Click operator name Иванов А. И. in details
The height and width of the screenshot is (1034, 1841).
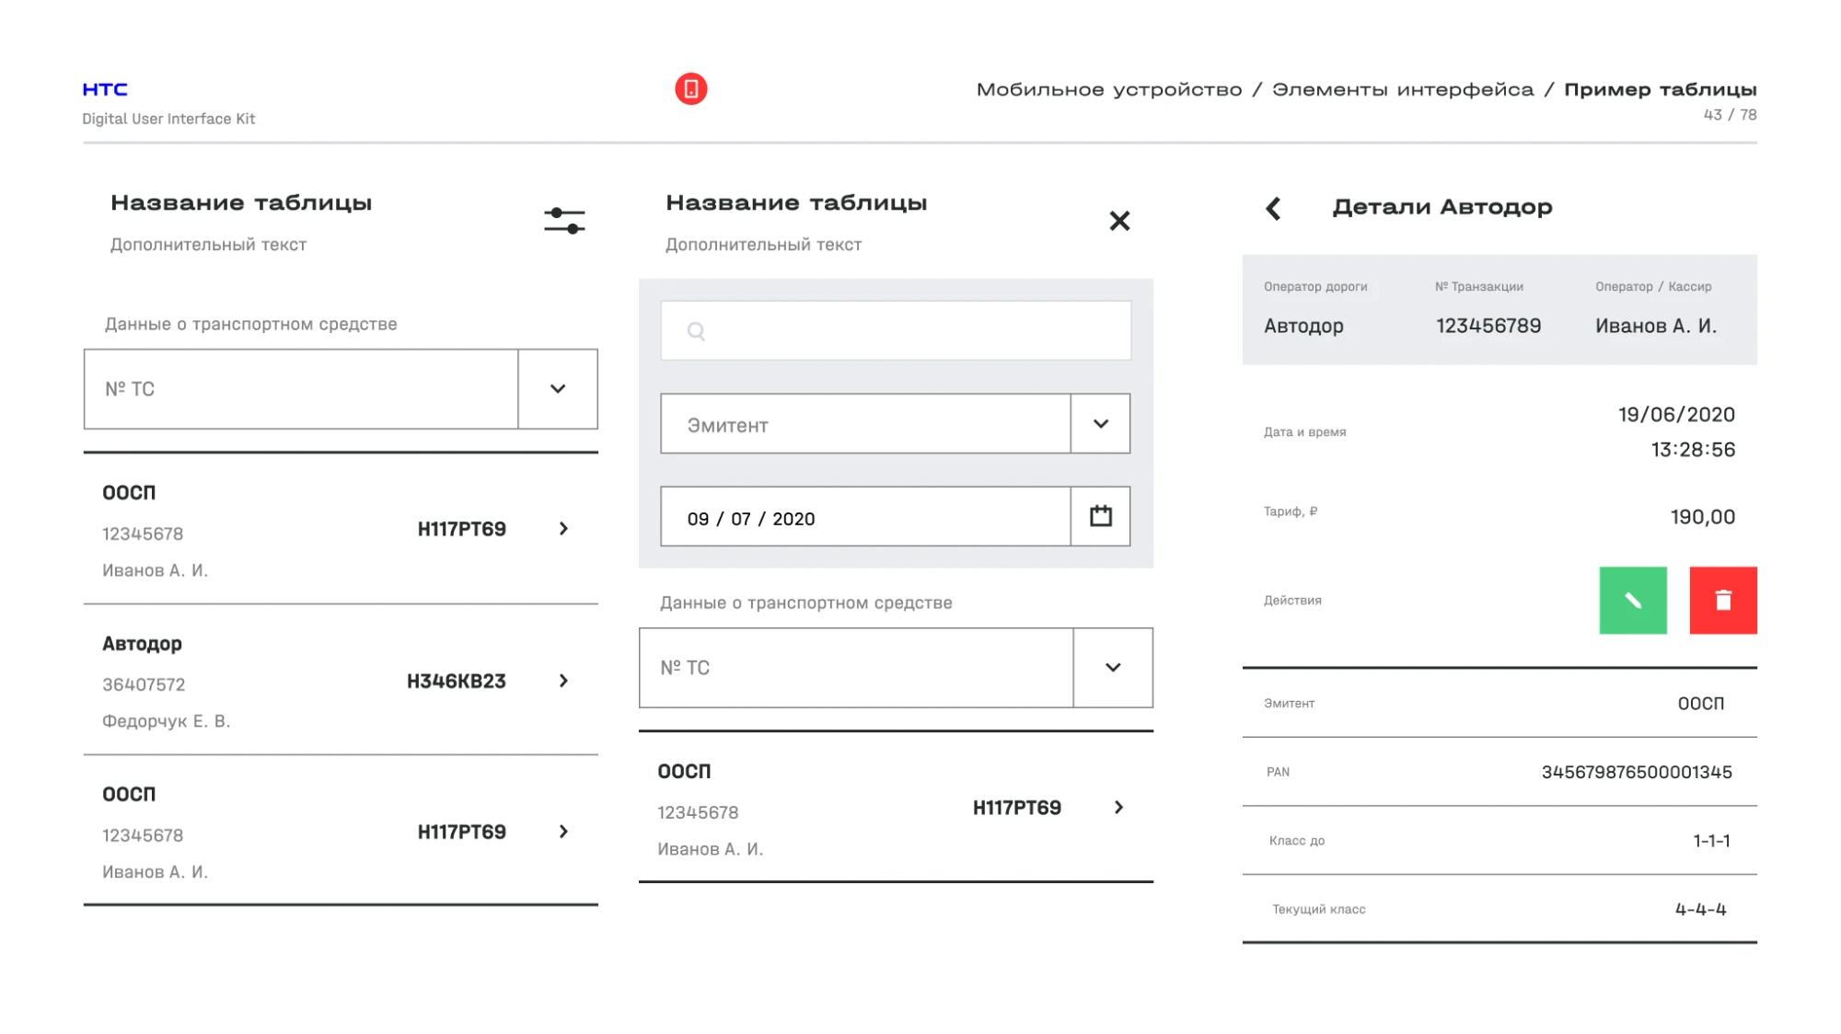[x=1656, y=326]
